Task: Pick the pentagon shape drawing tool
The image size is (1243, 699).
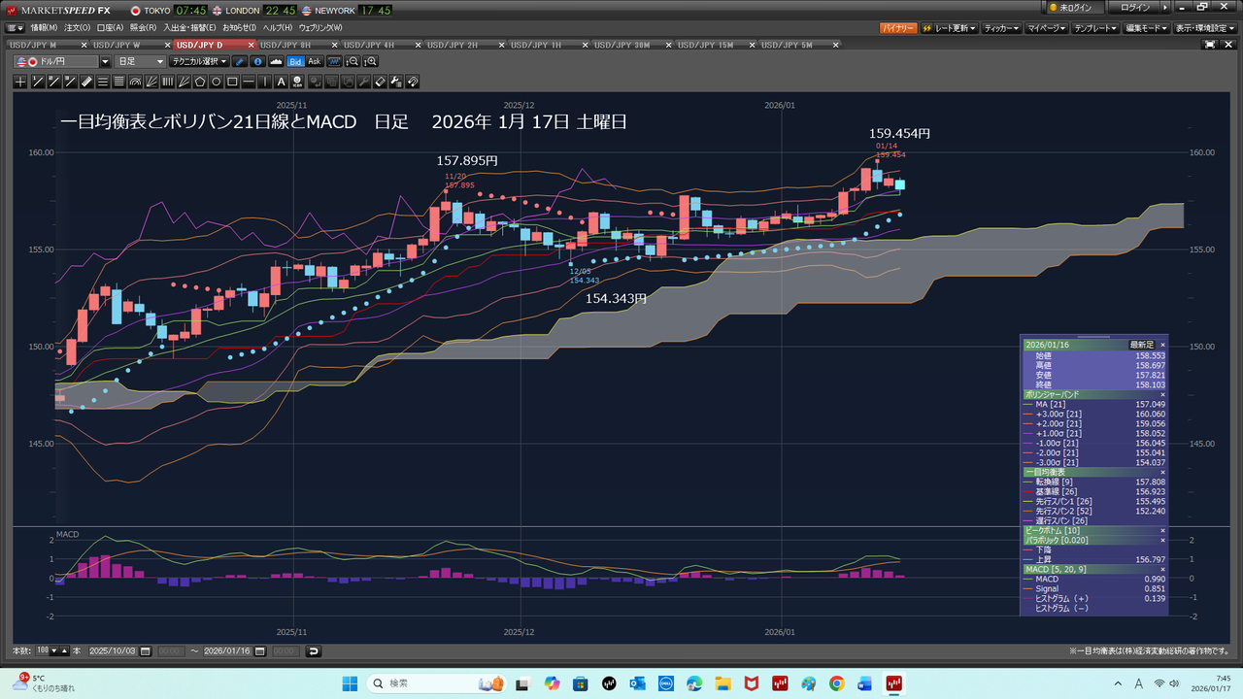Action: 200,83
